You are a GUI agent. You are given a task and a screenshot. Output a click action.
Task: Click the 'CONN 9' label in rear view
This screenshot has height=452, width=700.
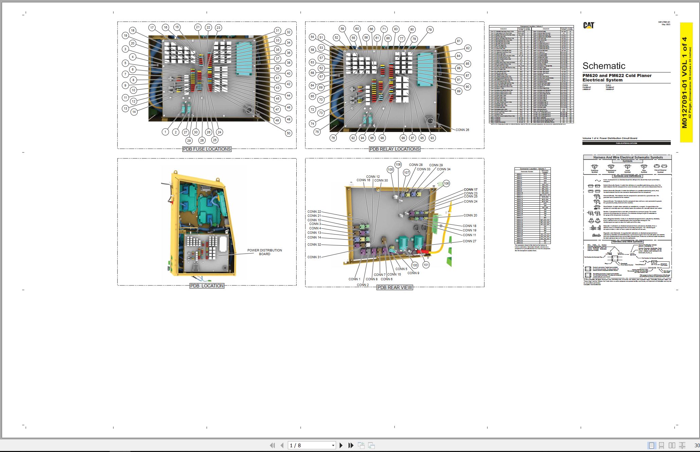tap(413, 273)
